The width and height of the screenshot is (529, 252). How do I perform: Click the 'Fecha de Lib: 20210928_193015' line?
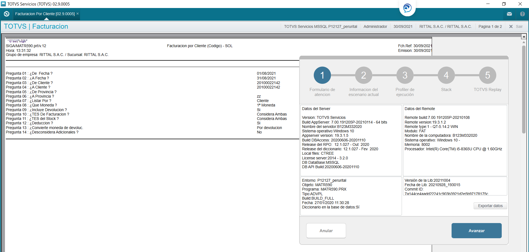432,185
